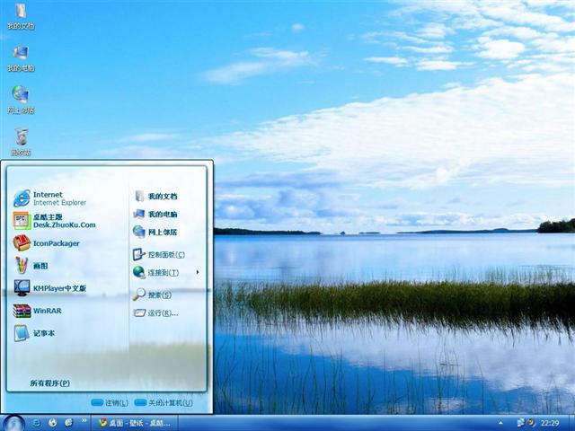This screenshot has width=575, height=431.
Task: Open 网上邻居 in Start menu right pane
Action: pos(155,232)
